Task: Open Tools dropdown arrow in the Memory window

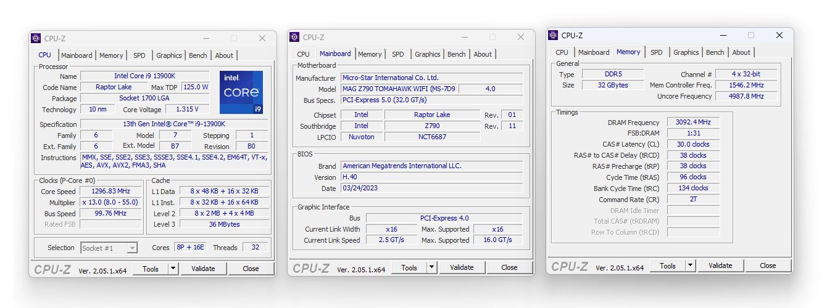Action: tap(690, 265)
